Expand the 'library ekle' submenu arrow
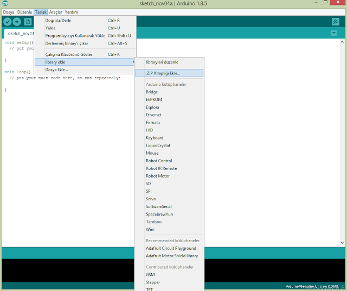Screen dimensions: 347x291 tap(134, 62)
